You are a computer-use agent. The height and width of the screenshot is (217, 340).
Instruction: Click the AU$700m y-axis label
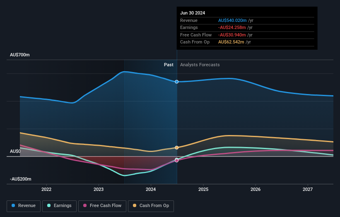[x=20, y=55]
